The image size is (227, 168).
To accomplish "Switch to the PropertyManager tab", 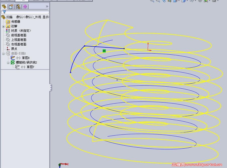I will click(x=11, y=7).
